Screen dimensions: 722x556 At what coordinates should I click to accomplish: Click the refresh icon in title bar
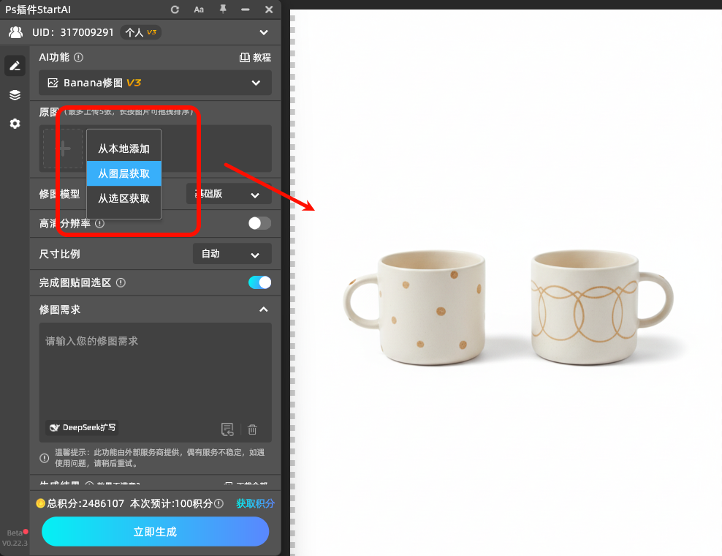pos(175,10)
